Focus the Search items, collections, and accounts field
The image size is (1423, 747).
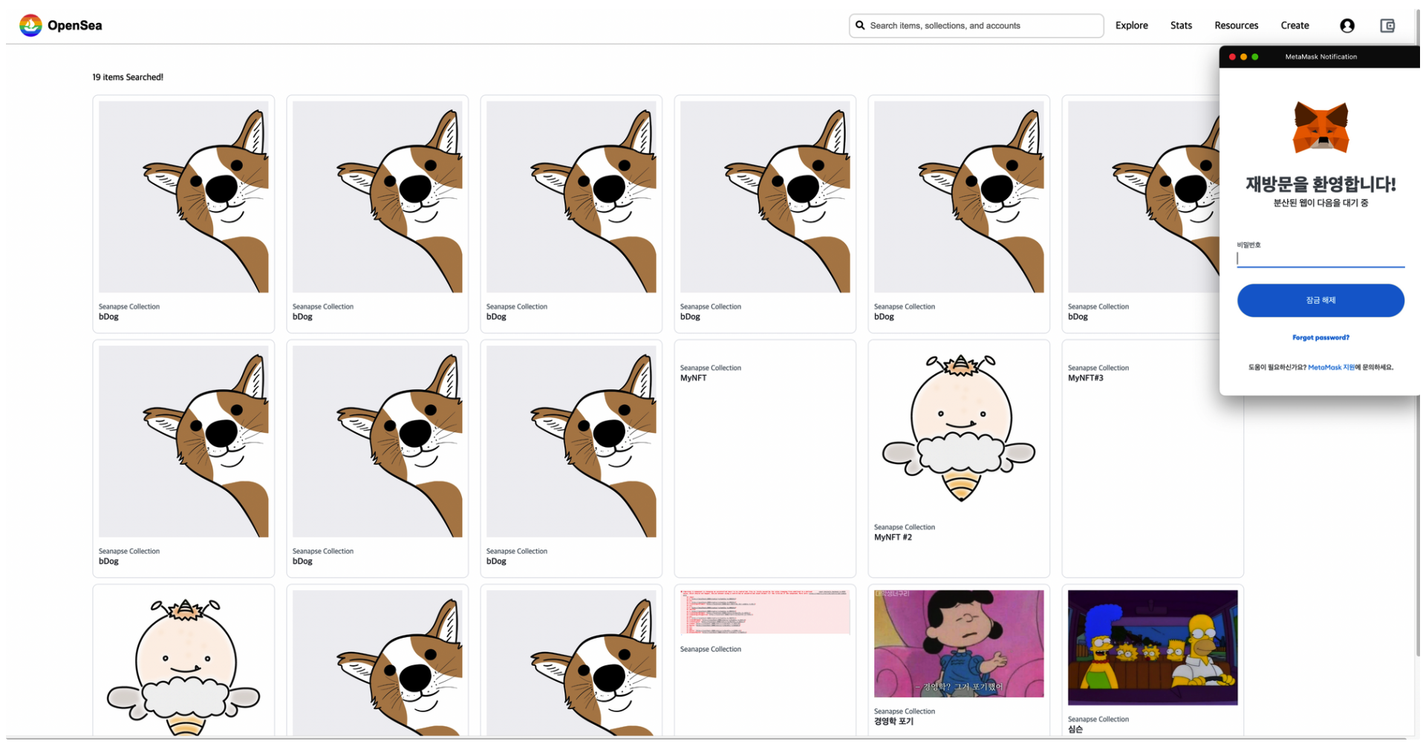976,25
